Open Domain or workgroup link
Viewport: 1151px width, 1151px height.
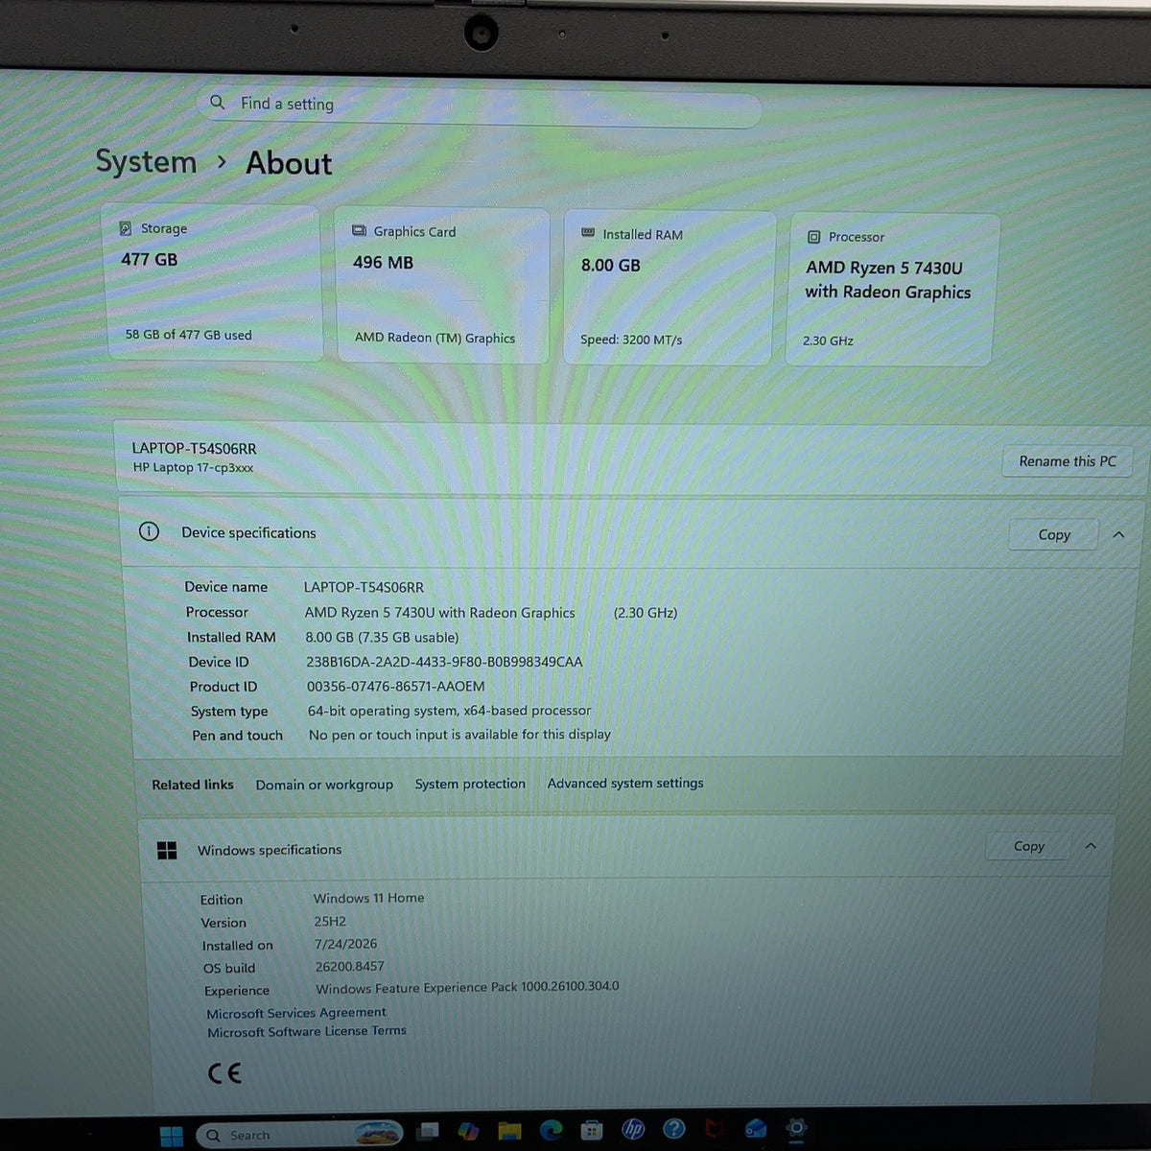[x=324, y=785]
